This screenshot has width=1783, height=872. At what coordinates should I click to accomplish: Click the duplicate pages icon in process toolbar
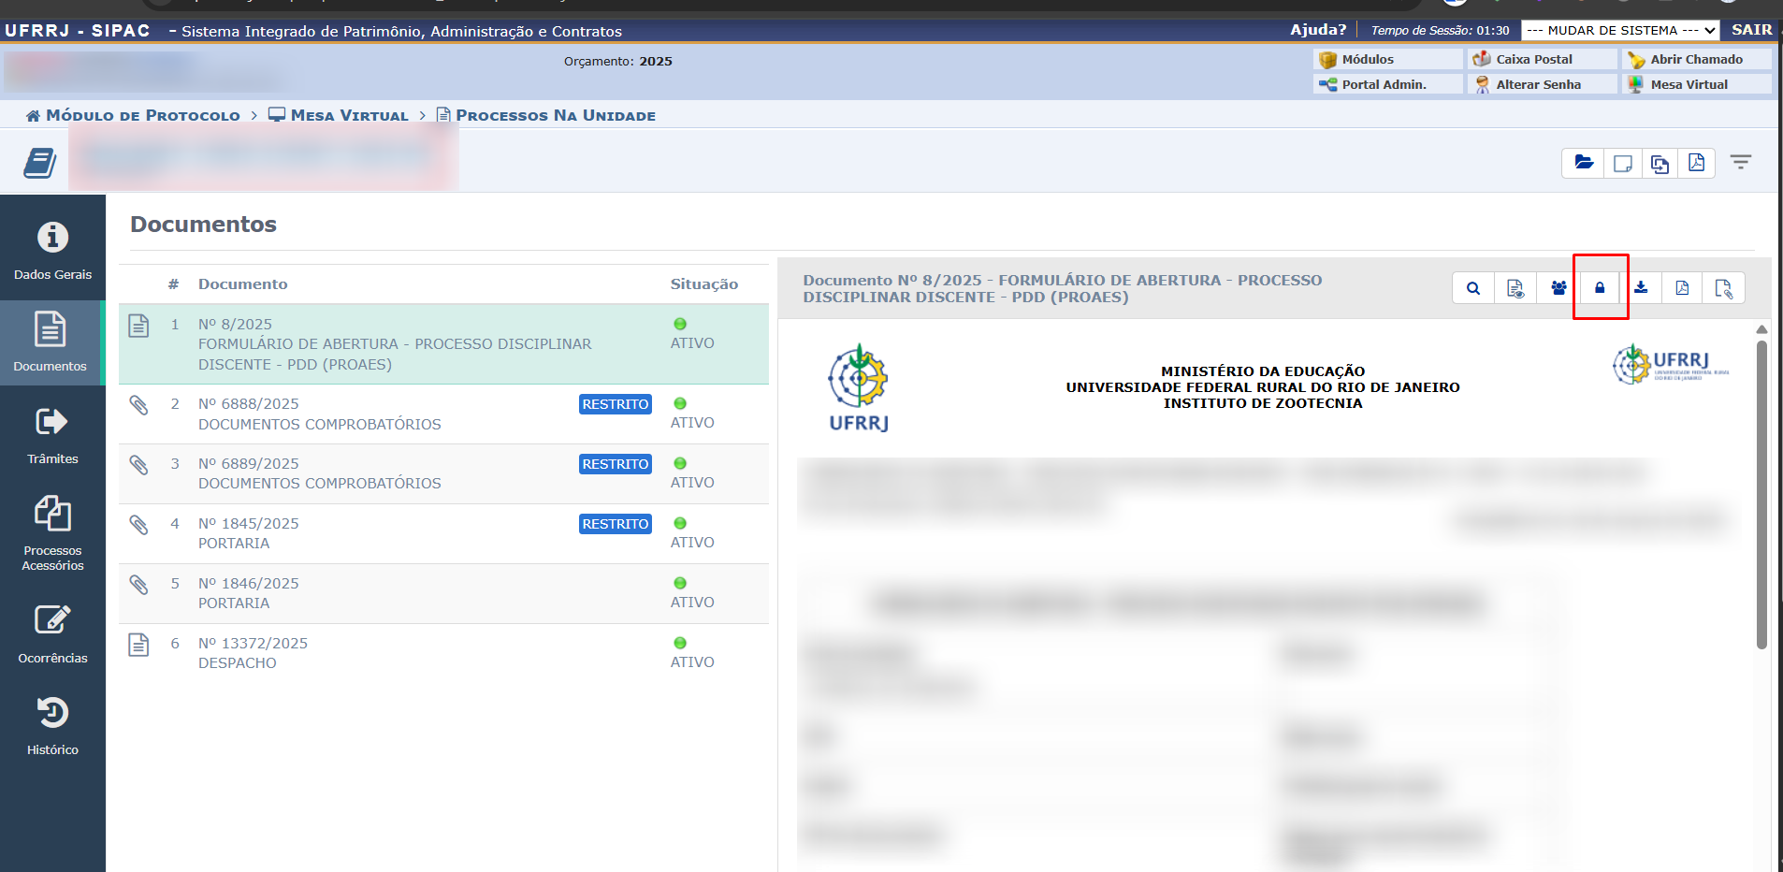point(1660,163)
